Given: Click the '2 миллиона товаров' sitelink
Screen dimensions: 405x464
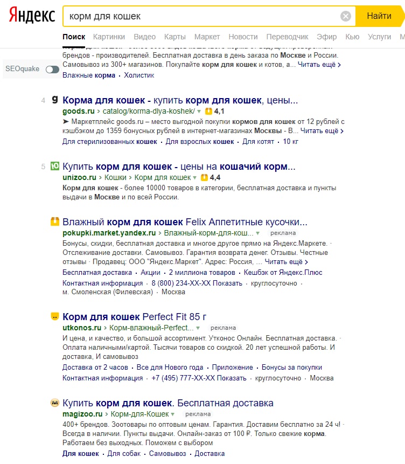Looking at the screenshot, I should (202, 273).
